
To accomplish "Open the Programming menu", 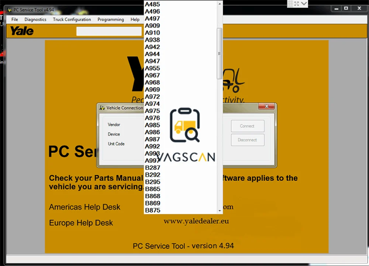I will [x=111, y=20].
